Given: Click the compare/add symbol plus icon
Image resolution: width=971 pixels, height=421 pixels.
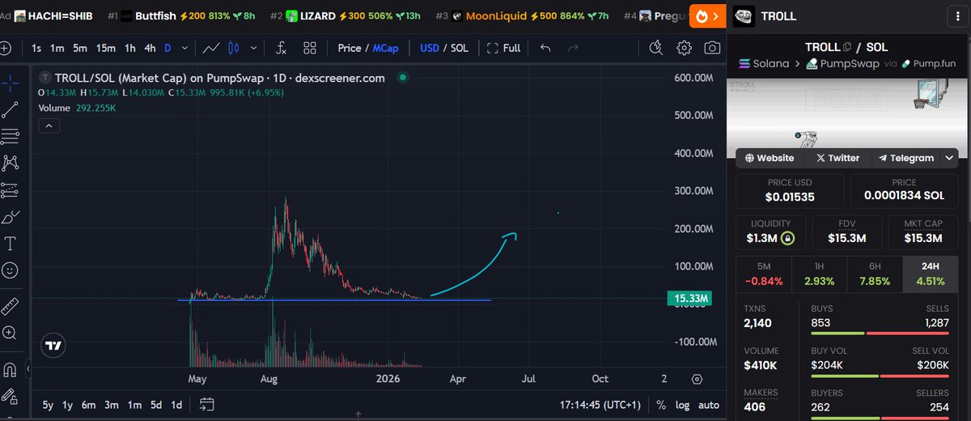Looking at the screenshot, I should tap(5, 49).
